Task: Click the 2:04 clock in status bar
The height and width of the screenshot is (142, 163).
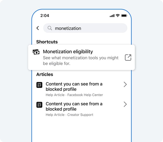Action: pyautogui.click(x=45, y=16)
